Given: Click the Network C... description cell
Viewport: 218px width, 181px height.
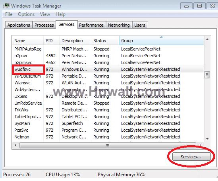Looking at the screenshot, I should 74,137.
